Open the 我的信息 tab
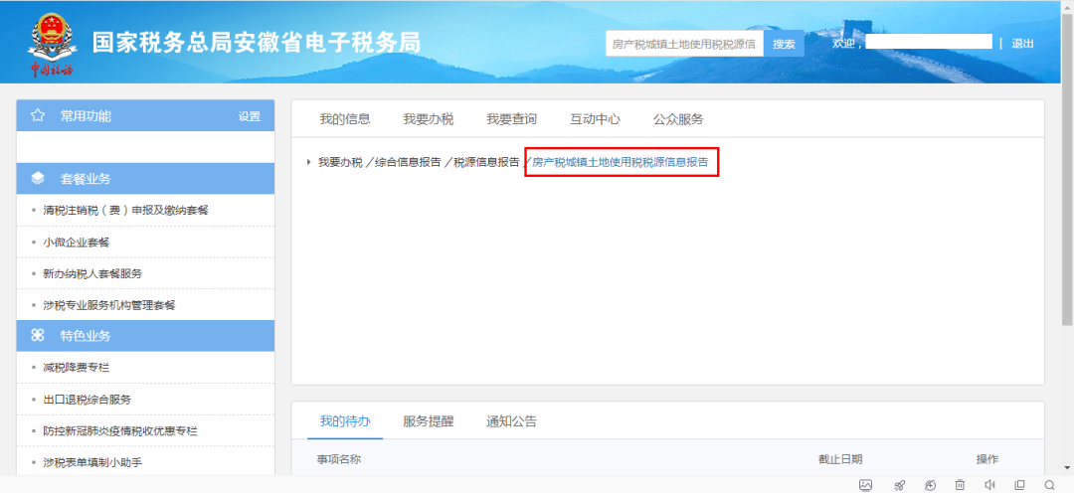The image size is (1074, 493). click(x=345, y=119)
